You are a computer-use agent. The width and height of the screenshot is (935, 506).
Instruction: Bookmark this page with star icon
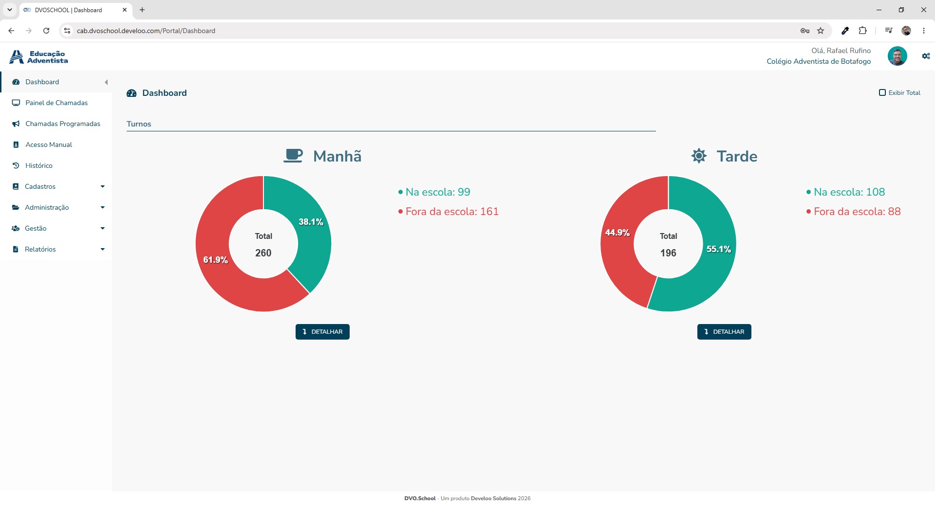[821, 31]
